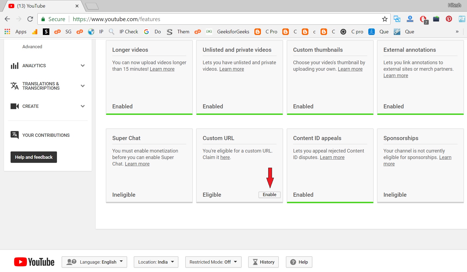The width and height of the screenshot is (467, 272).
Task: Click the Hitesh profile name at top right
Action: click(x=454, y=5)
